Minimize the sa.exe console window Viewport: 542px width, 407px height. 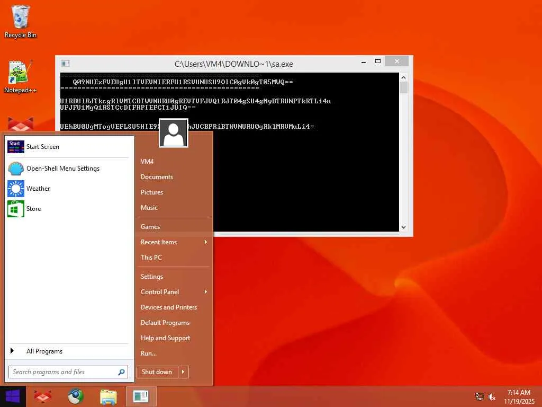tap(364, 61)
